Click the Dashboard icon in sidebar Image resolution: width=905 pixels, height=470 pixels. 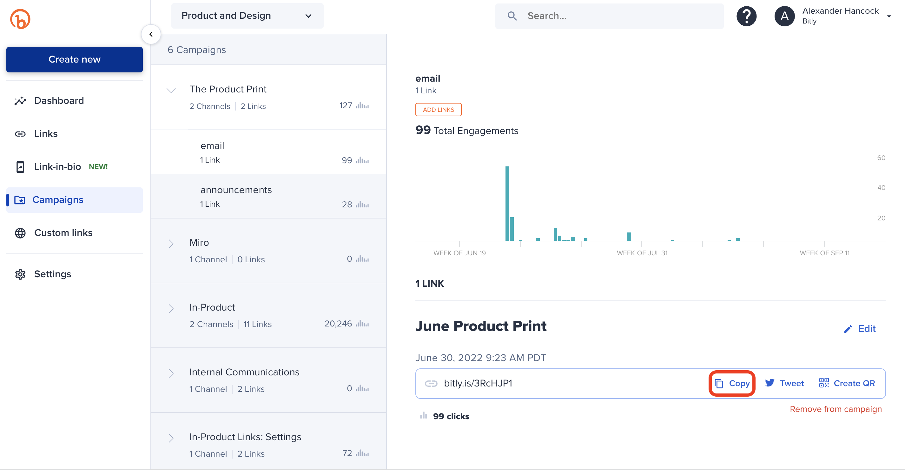[x=20, y=100]
